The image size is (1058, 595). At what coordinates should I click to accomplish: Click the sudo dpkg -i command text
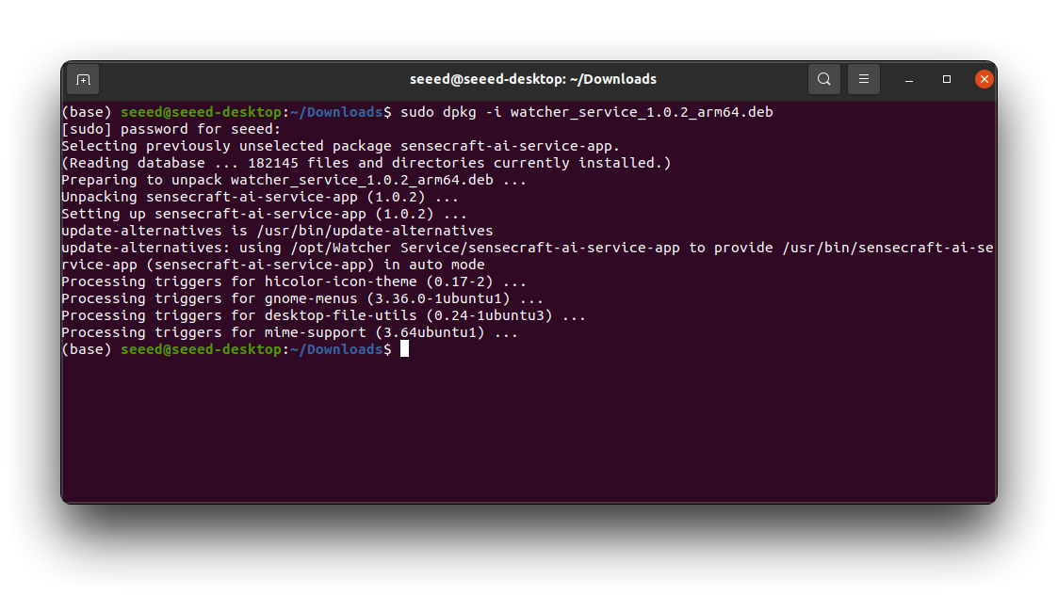586,112
